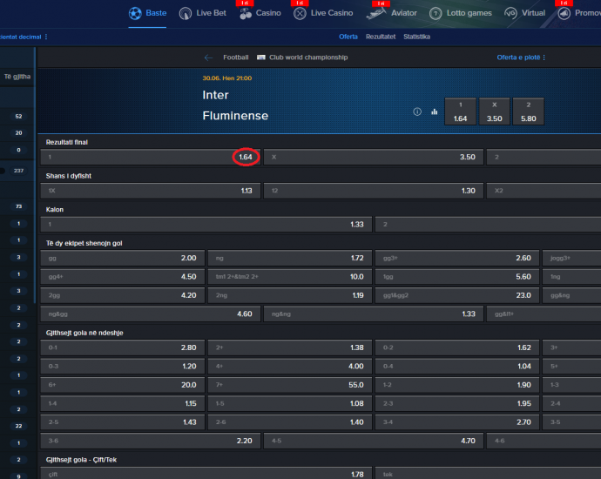Select Rezultati final draw X 3.50

pyautogui.click(x=374, y=157)
